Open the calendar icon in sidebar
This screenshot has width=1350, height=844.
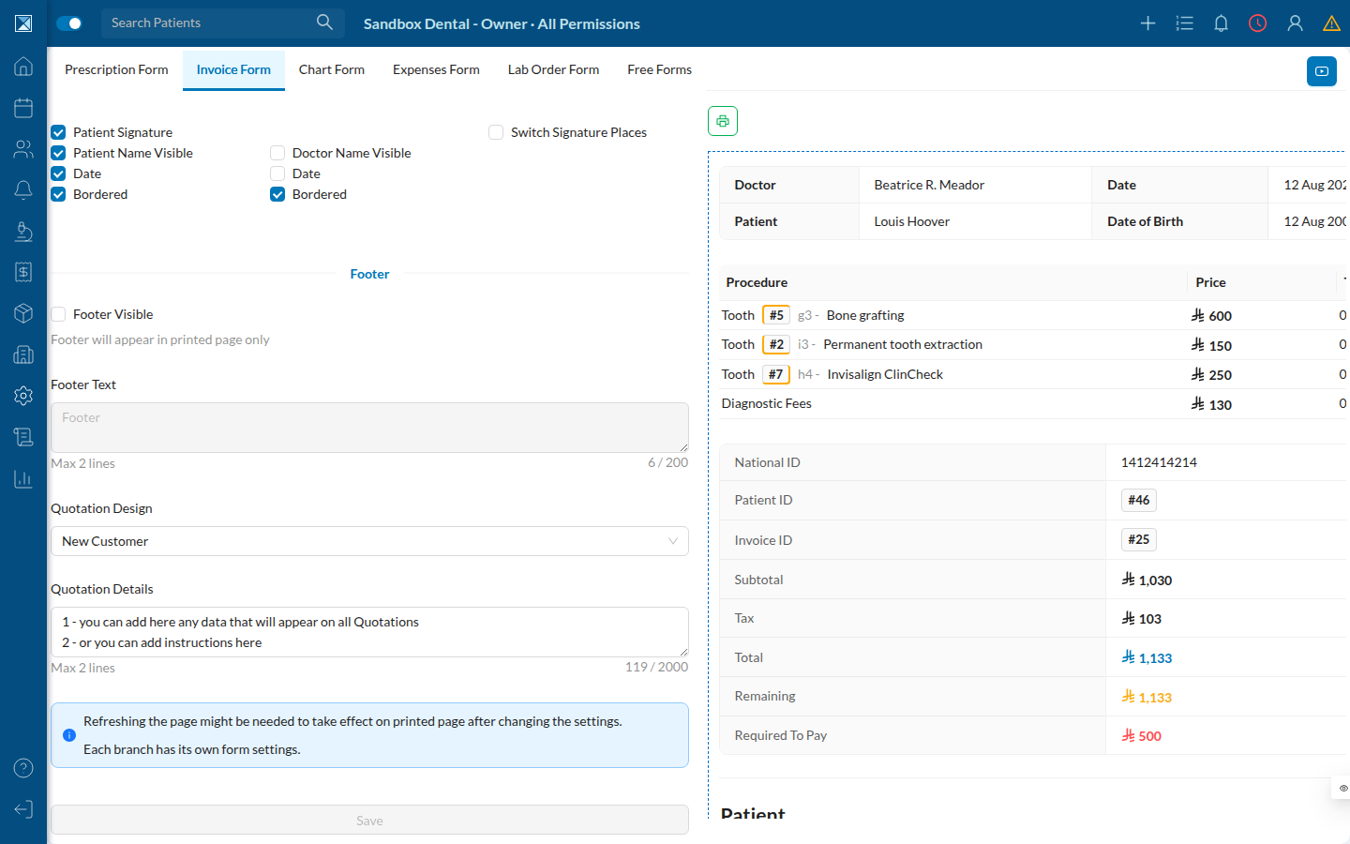click(23, 108)
